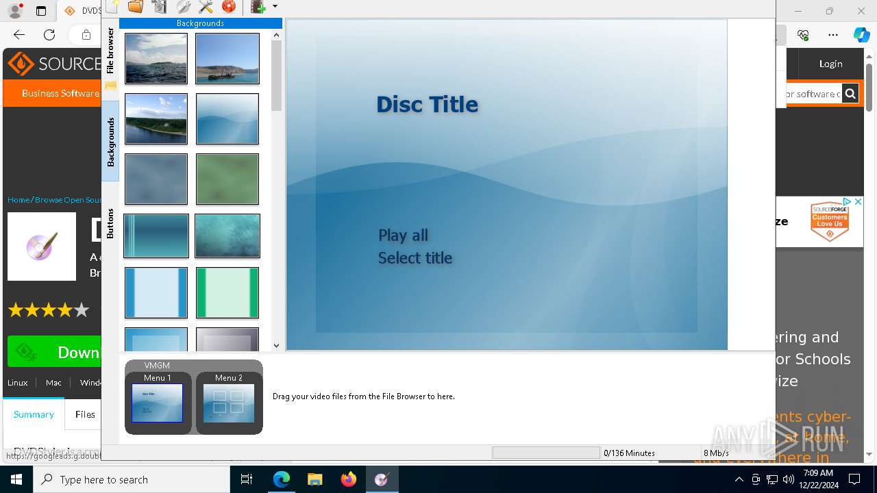This screenshot has width=877, height=493.
Task: Click the Add video file icon
Action: tap(258, 6)
